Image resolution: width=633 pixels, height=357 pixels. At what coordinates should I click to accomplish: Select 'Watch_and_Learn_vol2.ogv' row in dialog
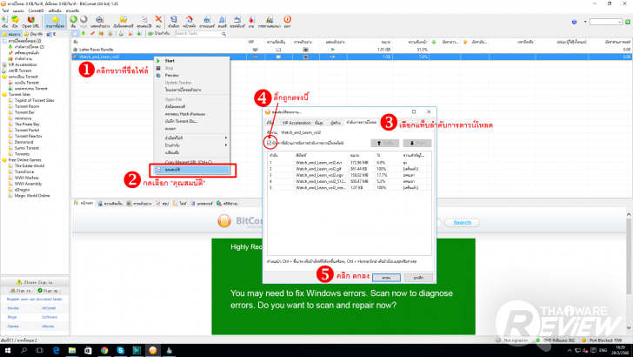pyautogui.click(x=350, y=175)
